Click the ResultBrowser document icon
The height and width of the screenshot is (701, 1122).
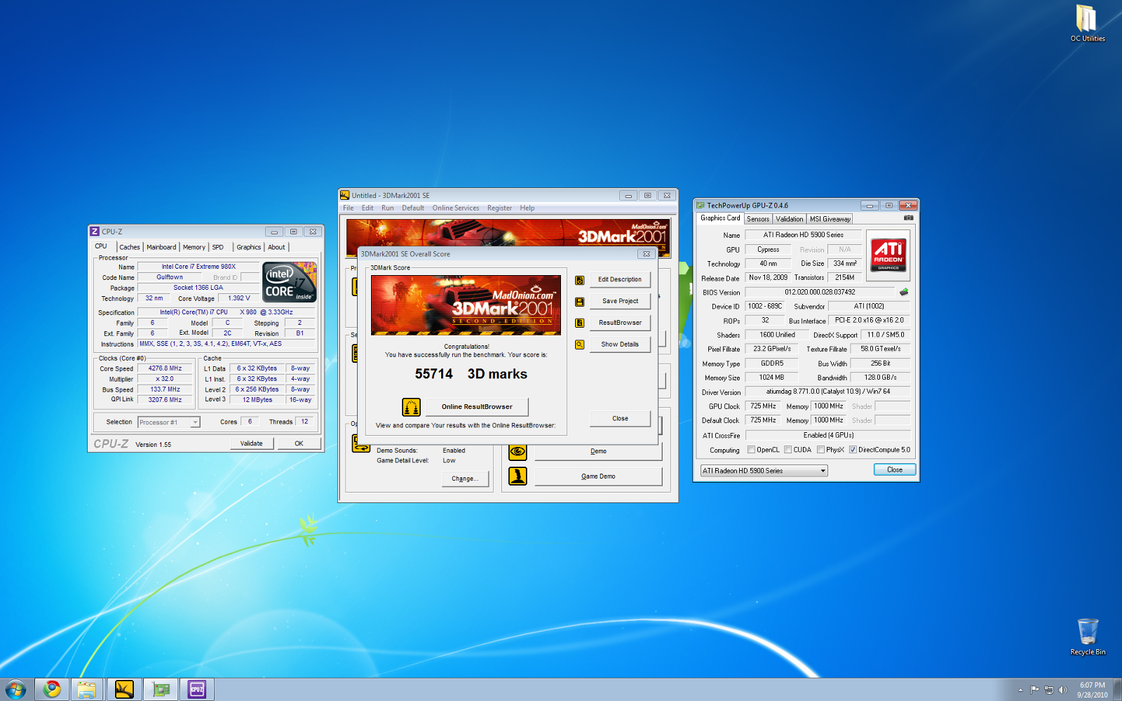(579, 323)
